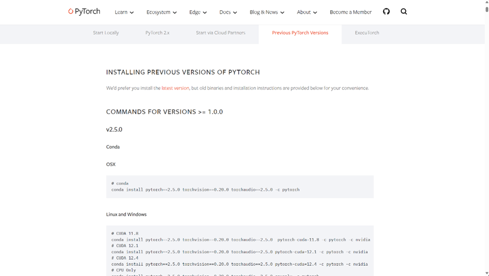Click the pytorch-cuda=12.4 install command
Viewport: 489px width, 276px height.
pos(240,264)
